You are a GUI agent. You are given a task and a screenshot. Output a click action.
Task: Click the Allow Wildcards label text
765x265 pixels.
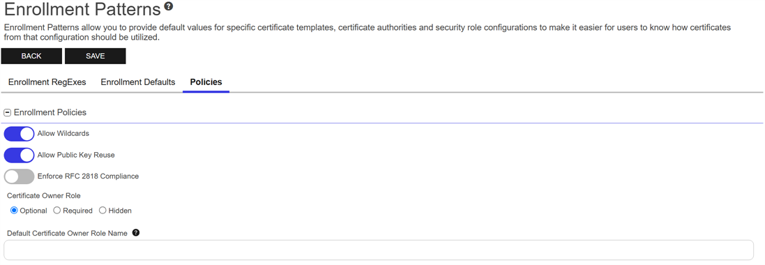(63, 133)
